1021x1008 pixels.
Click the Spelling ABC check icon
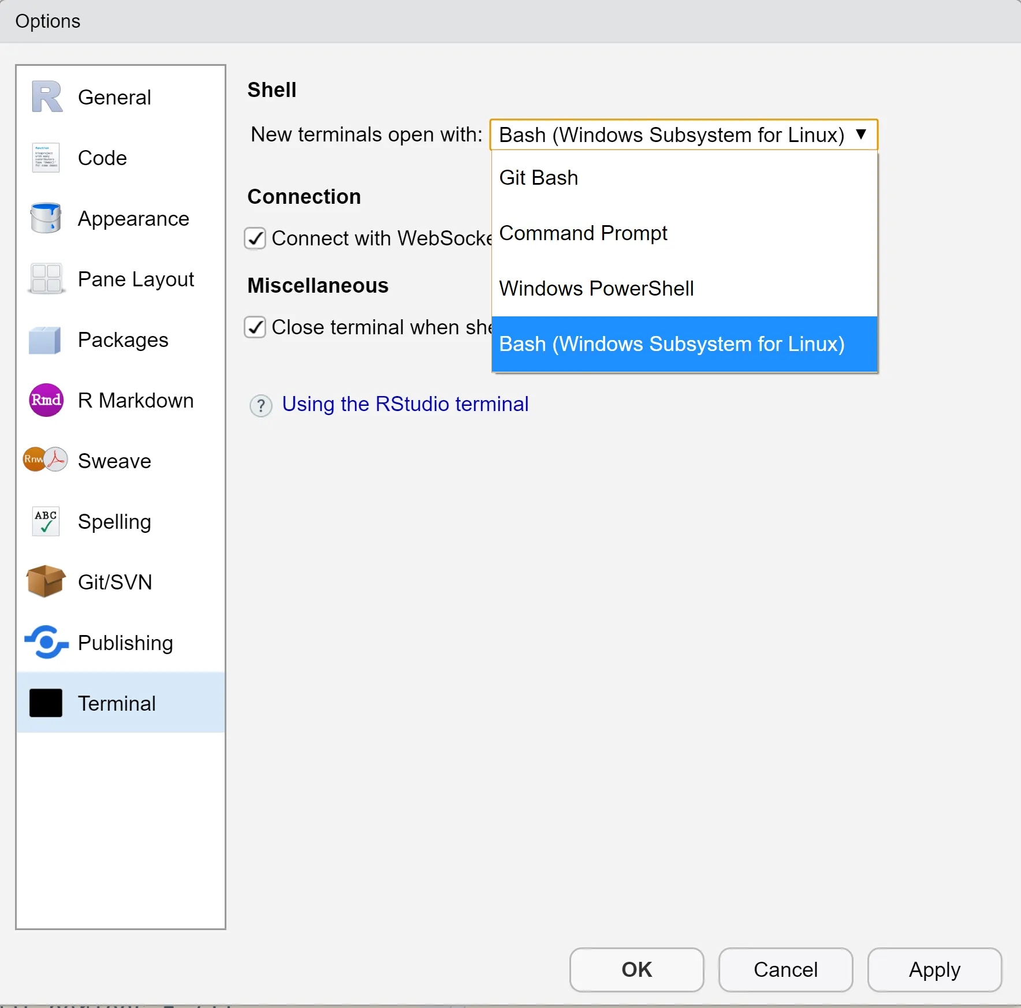coord(46,521)
